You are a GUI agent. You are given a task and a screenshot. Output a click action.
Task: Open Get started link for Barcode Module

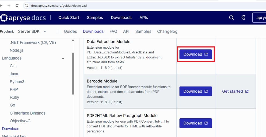click(235, 91)
